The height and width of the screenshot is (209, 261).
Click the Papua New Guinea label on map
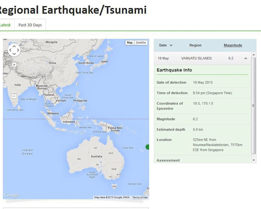coord(115,129)
